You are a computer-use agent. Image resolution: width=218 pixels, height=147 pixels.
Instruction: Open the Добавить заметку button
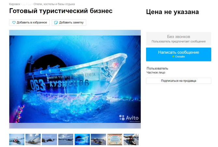(x=69, y=22)
